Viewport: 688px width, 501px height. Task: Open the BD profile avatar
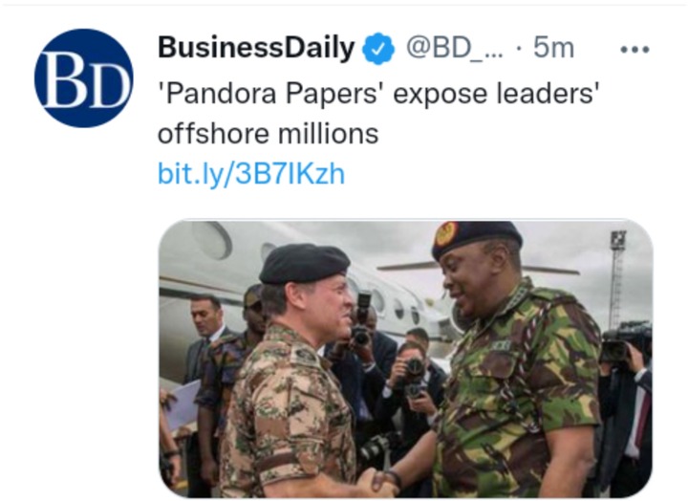[83, 78]
